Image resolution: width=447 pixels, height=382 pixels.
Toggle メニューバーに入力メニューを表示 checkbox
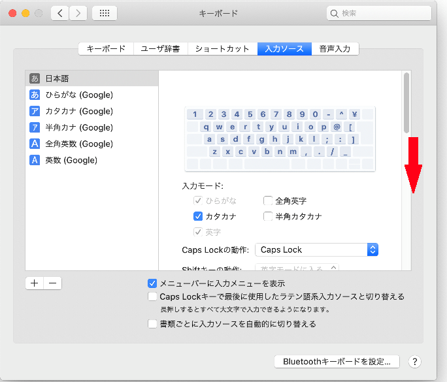pyautogui.click(x=152, y=283)
